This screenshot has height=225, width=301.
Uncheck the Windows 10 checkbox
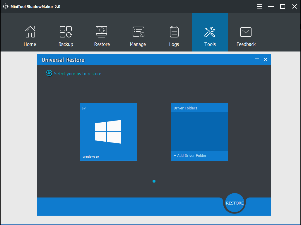[84, 109]
